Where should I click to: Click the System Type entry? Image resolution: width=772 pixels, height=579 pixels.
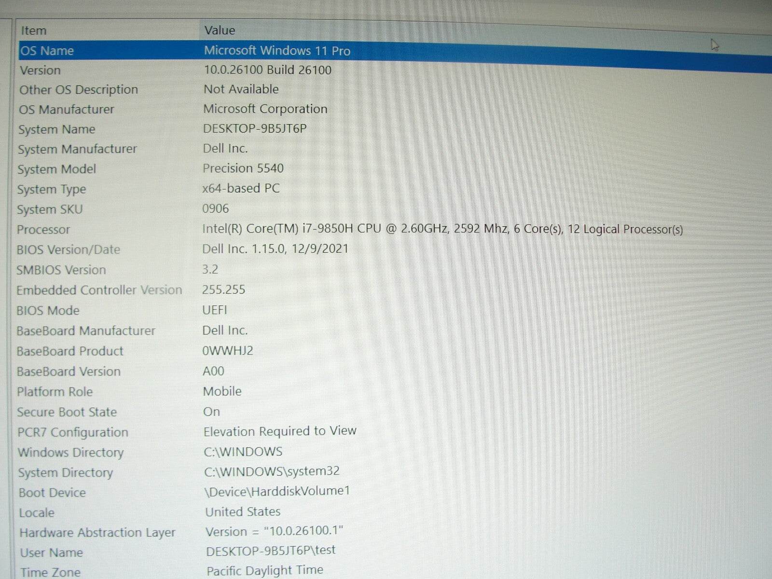pos(52,189)
